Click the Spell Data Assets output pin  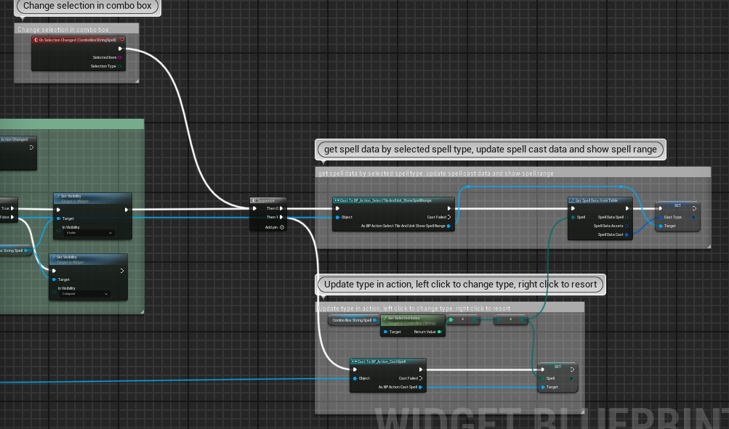tap(627, 226)
